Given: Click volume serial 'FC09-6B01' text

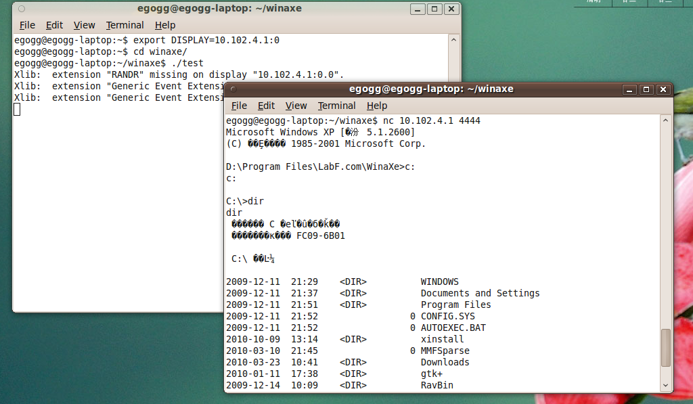Looking at the screenshot, I should 320,235.
